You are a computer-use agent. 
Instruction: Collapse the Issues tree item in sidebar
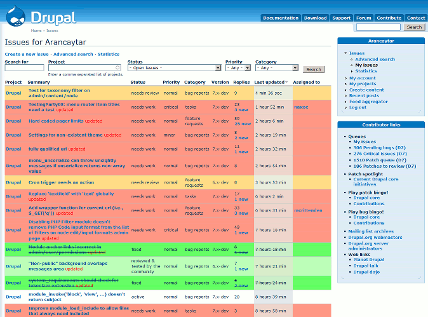coord(345,53)
